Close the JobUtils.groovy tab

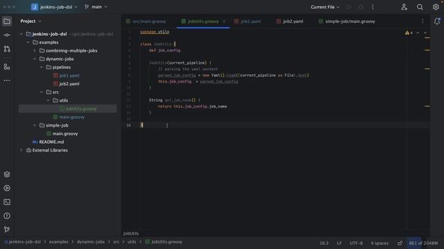(224, 21)
